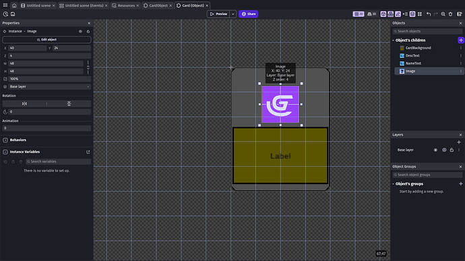This screenshot has height=261, width=465.
Task: Collapse Object's children tree section
Action: point(394,40)
